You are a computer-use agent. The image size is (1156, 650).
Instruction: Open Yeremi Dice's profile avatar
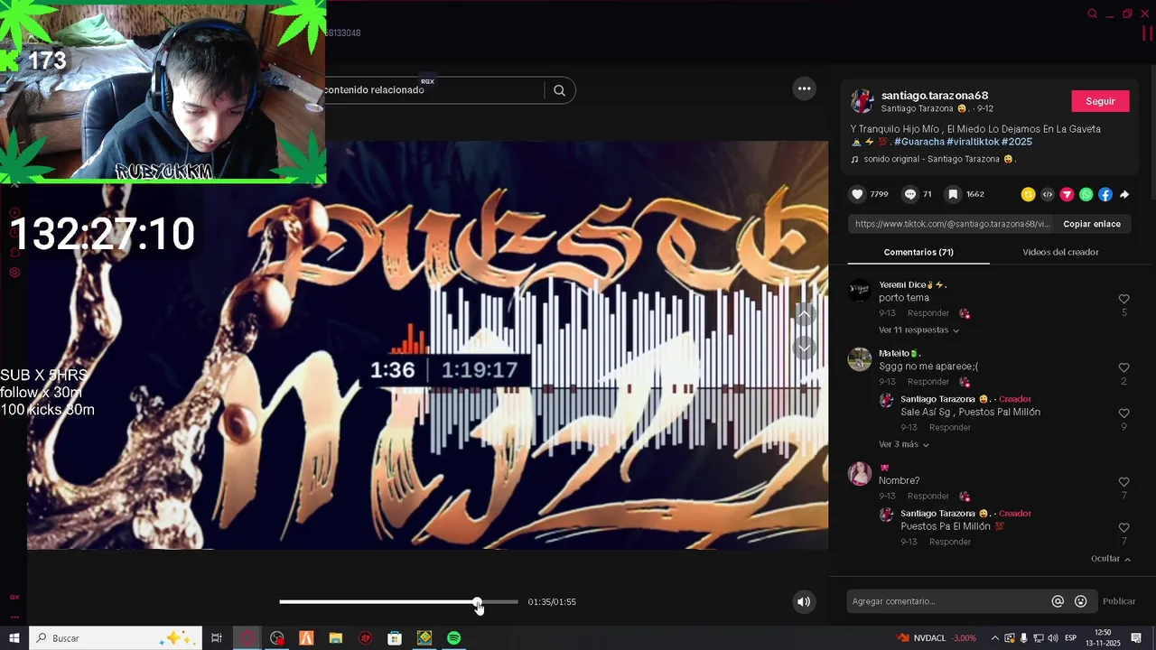[860, 291]
